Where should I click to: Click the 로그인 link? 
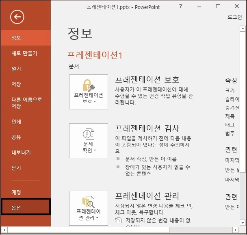click(234, 17)
